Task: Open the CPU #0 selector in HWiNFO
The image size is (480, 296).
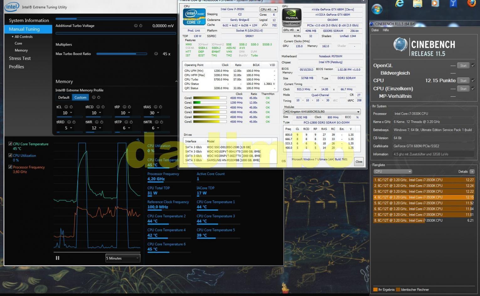Action: [269, 9]
